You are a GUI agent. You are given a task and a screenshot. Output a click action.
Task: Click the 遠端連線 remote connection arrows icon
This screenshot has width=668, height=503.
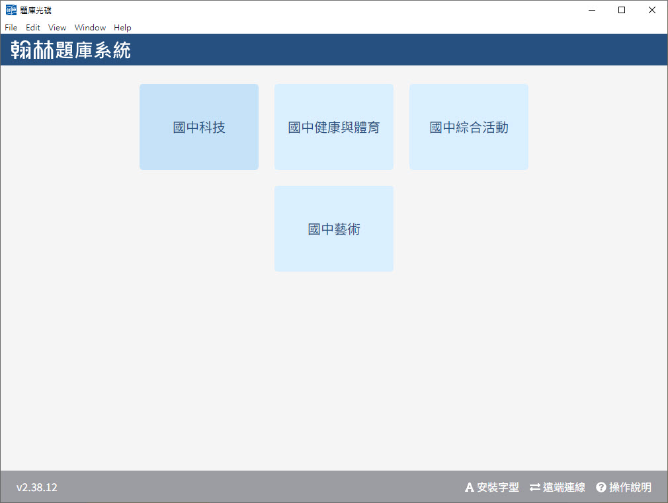(534, 487)
